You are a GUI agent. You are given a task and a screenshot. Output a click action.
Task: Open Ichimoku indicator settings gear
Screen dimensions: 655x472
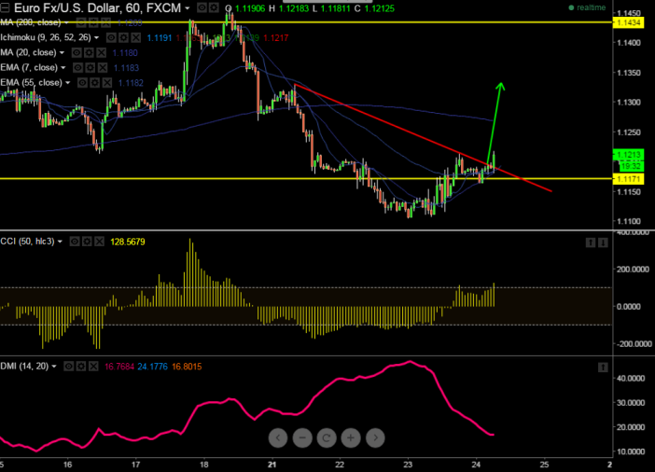click(123, 37)
